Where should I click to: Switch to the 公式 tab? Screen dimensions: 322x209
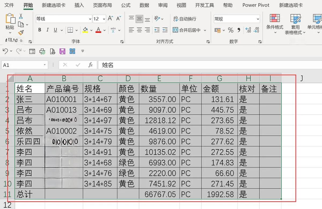tap(126, 5)
